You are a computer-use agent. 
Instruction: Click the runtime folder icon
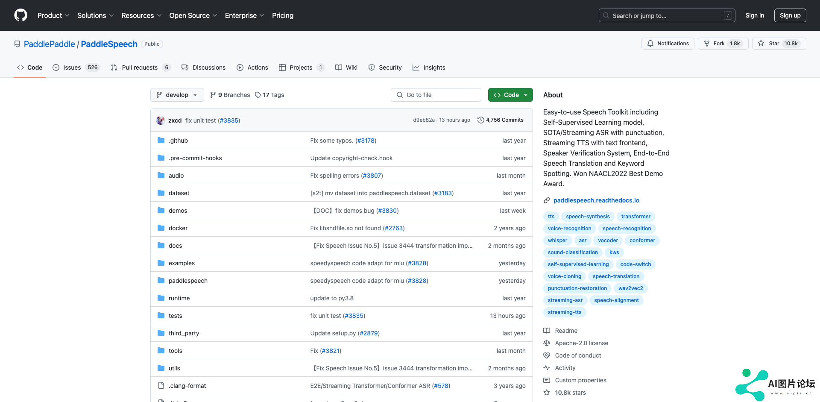pos(161,298)
